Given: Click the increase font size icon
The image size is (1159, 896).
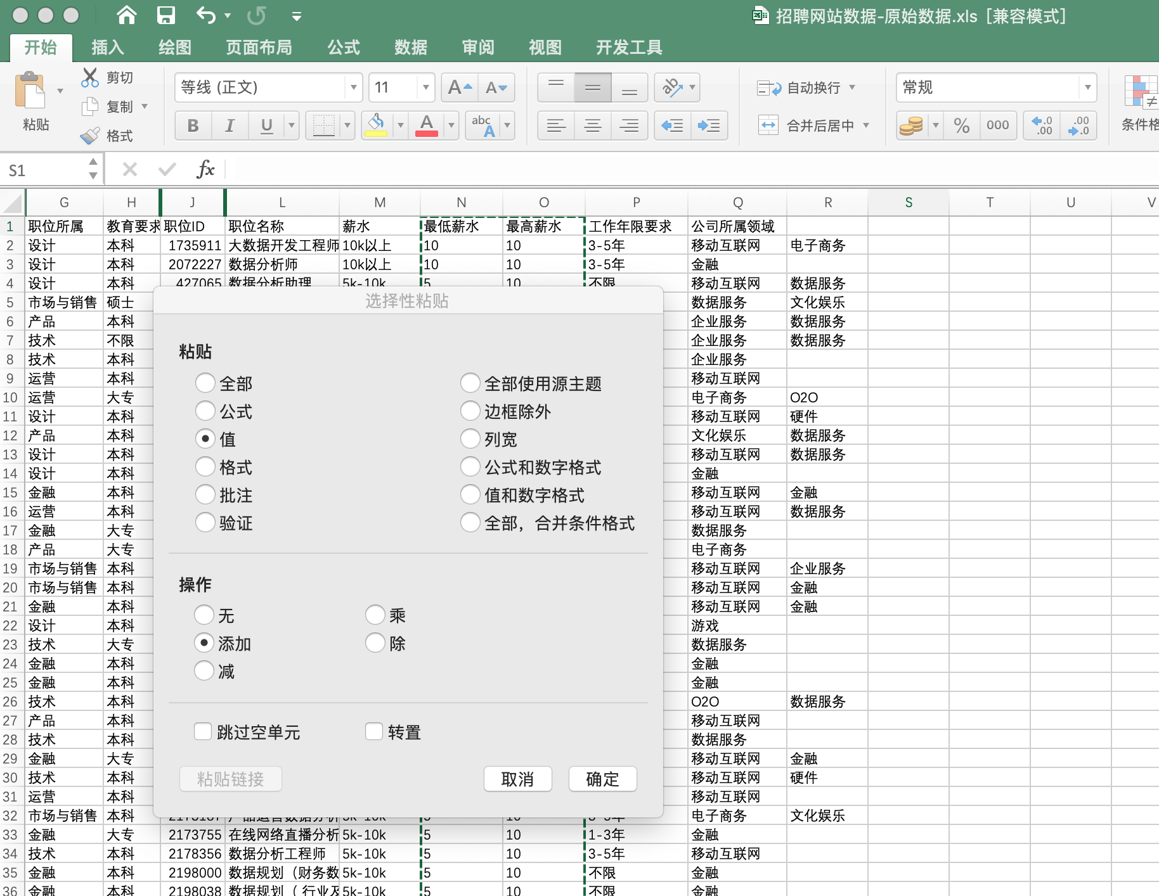Looking at the screenshot, I should pyautogui.click(x=460, y=87).
